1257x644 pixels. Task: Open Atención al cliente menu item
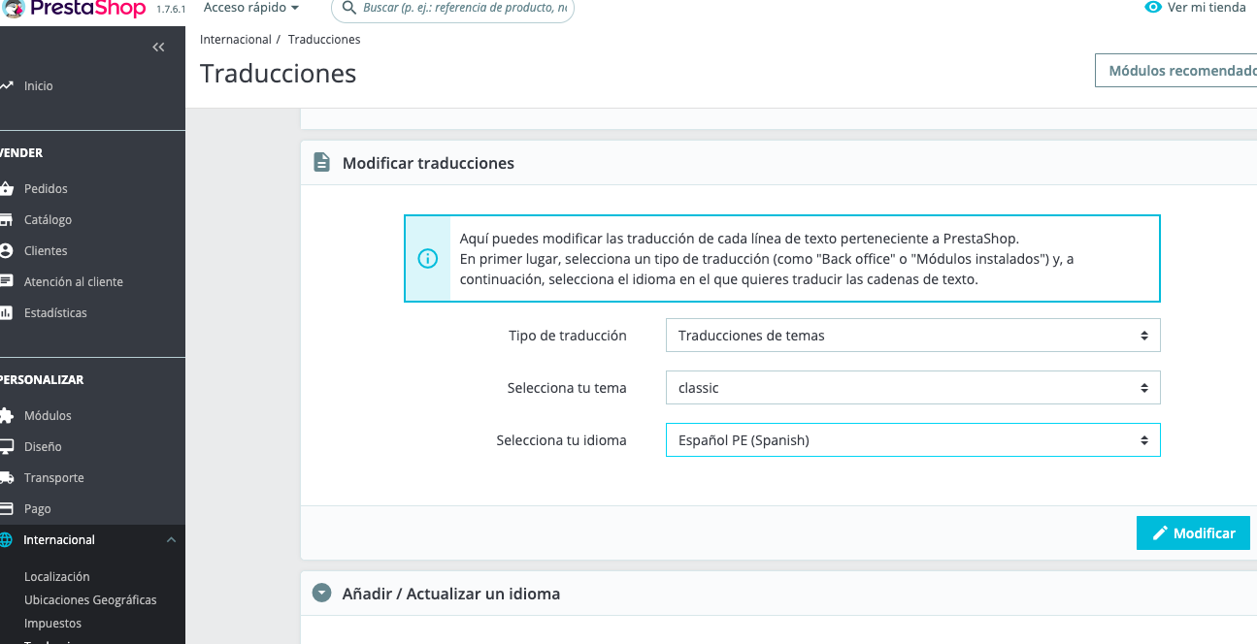(74, 282)
